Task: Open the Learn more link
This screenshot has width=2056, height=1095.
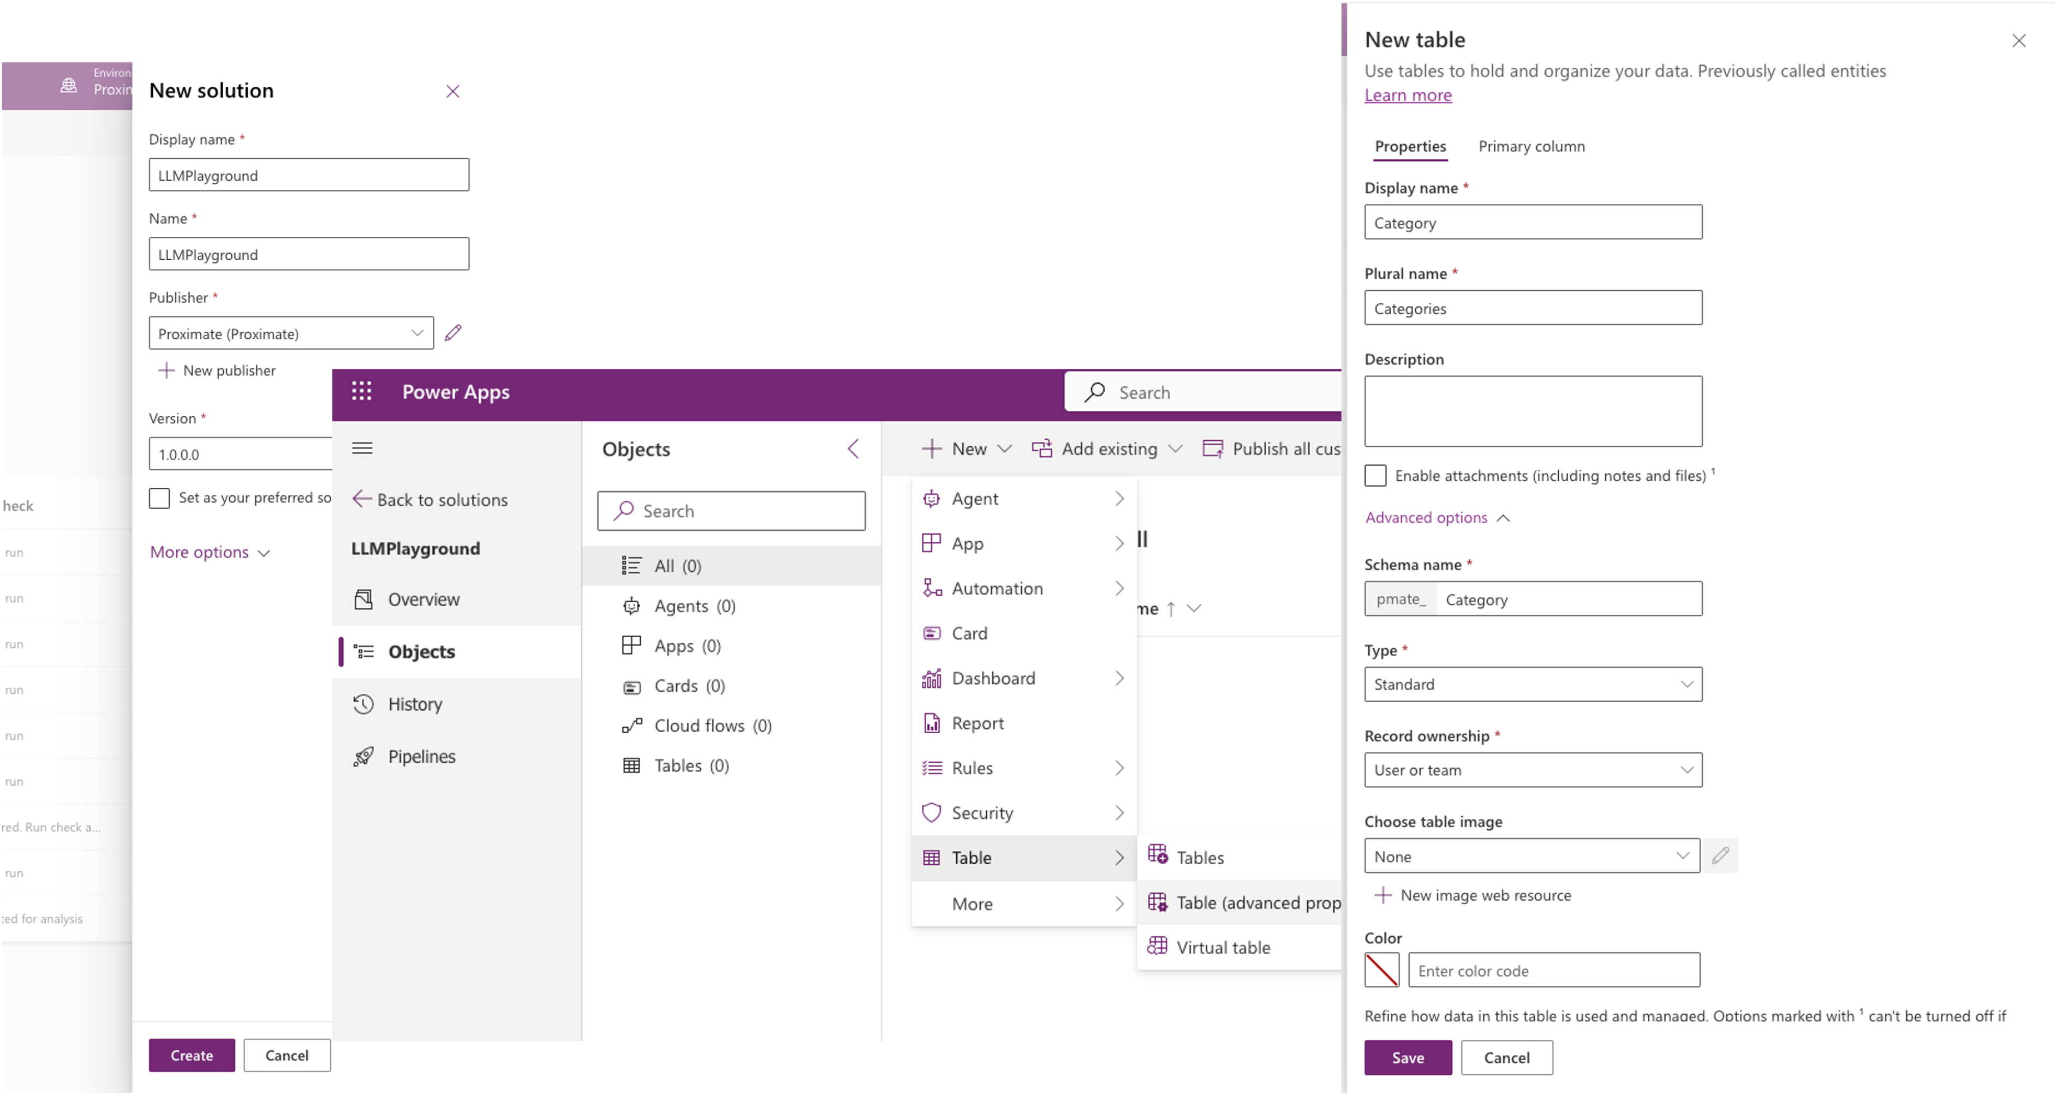Action: click(1408, 95)
